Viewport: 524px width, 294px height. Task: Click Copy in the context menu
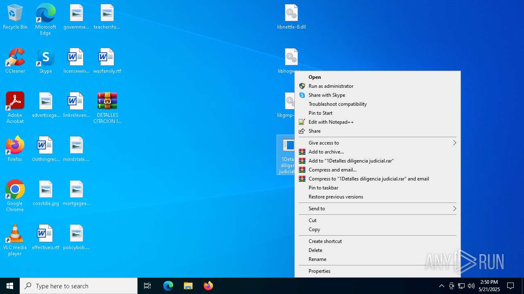click(377, 229)
